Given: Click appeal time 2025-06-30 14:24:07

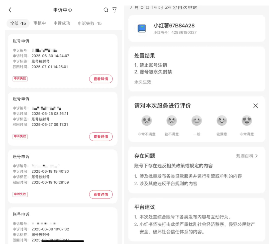Looking at the screenshot, I should [x=50, y=56].
